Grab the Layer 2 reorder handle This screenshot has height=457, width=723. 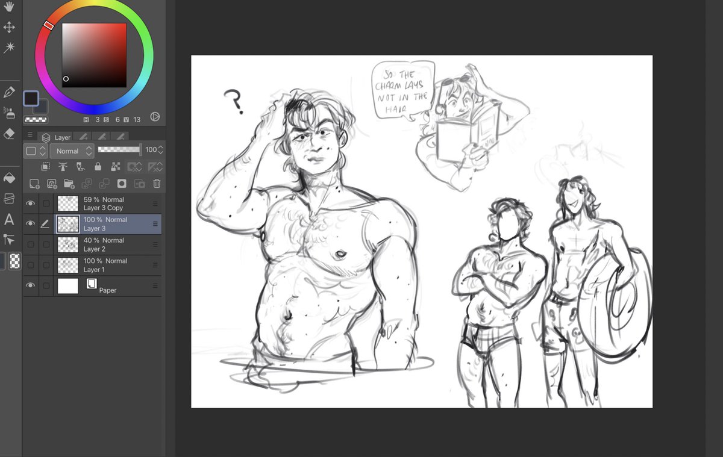click(x=155, y=244)
